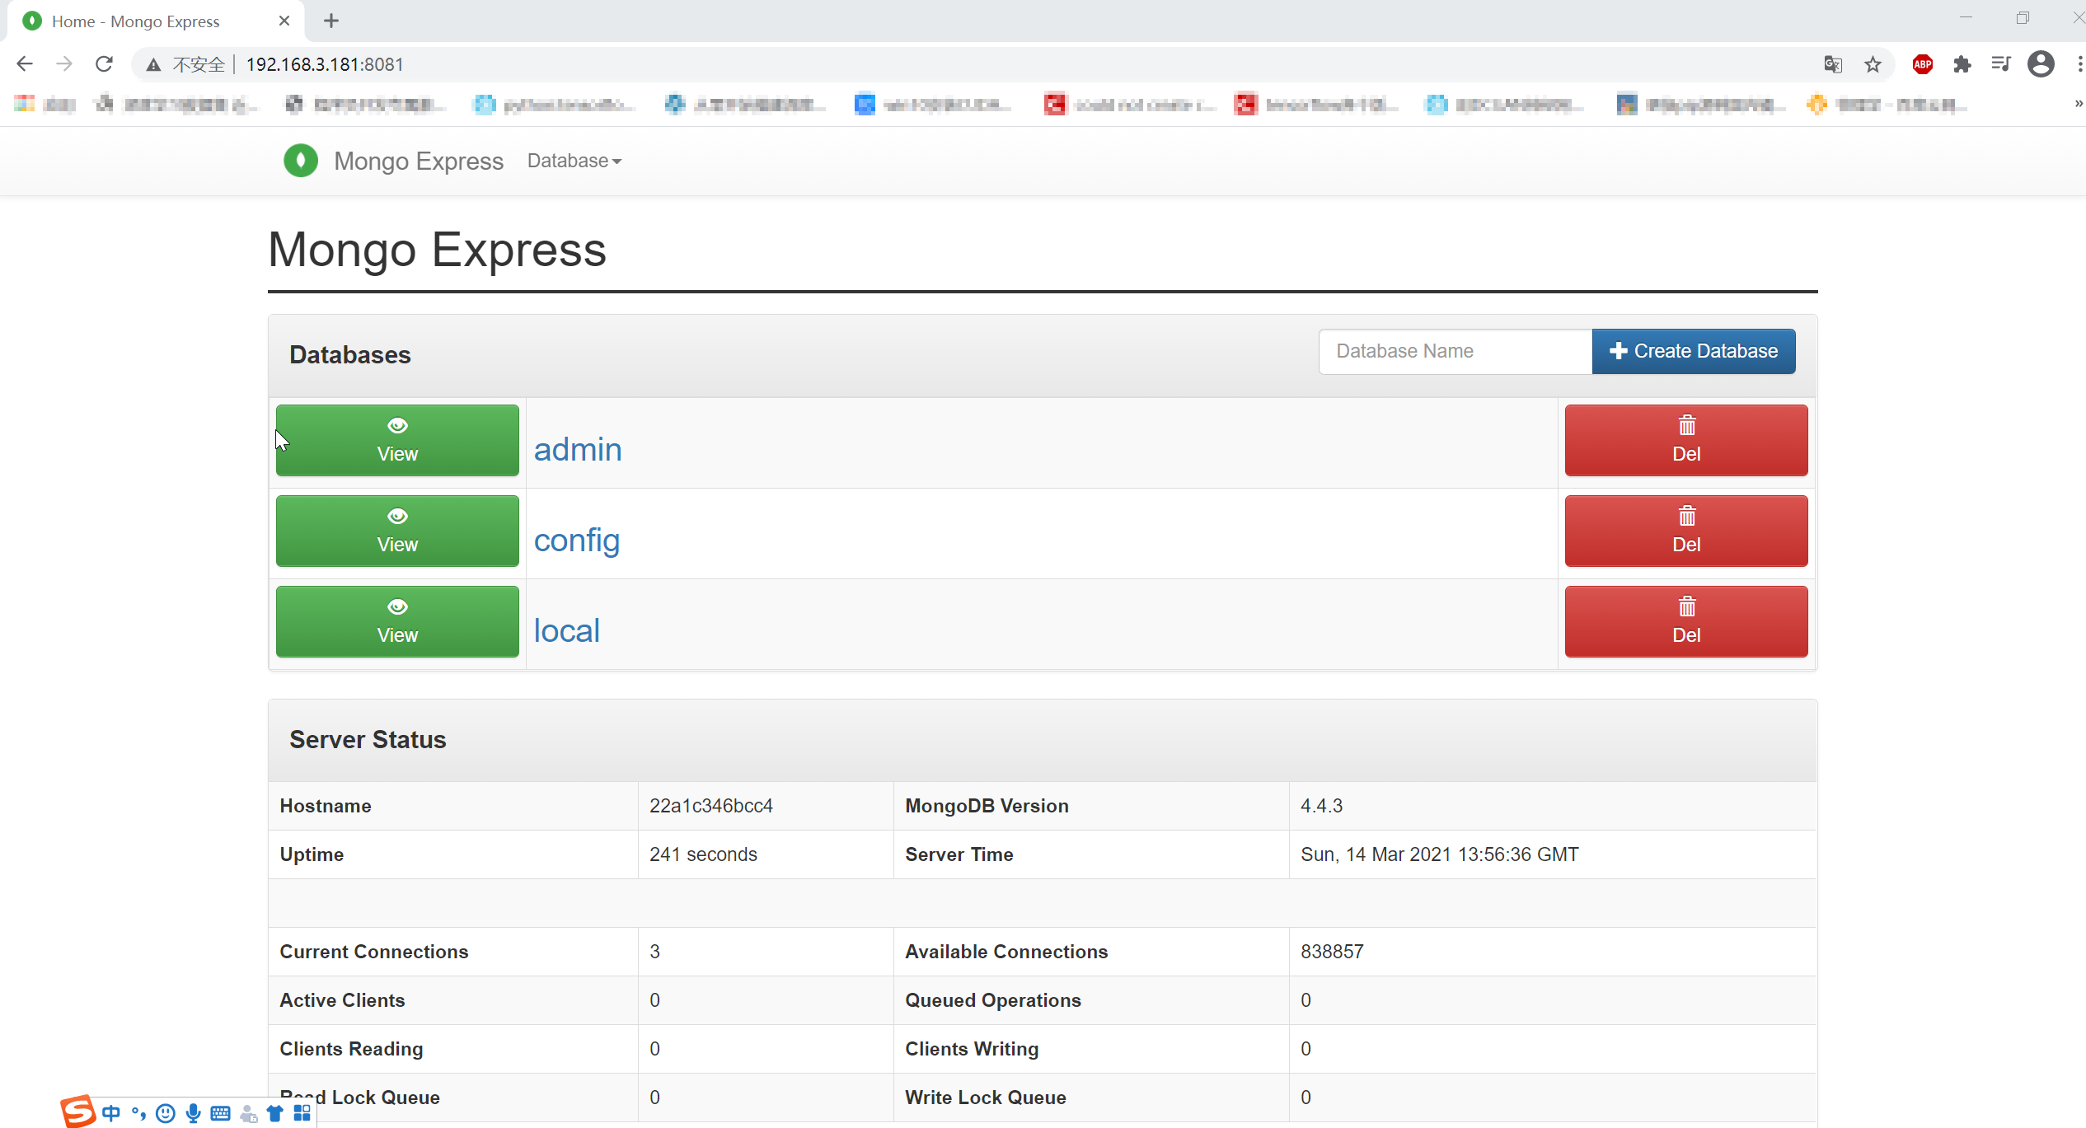The width and height of the screenshot is (2086, 1128).
Task: View the config database
Action: tap(397, 531)
